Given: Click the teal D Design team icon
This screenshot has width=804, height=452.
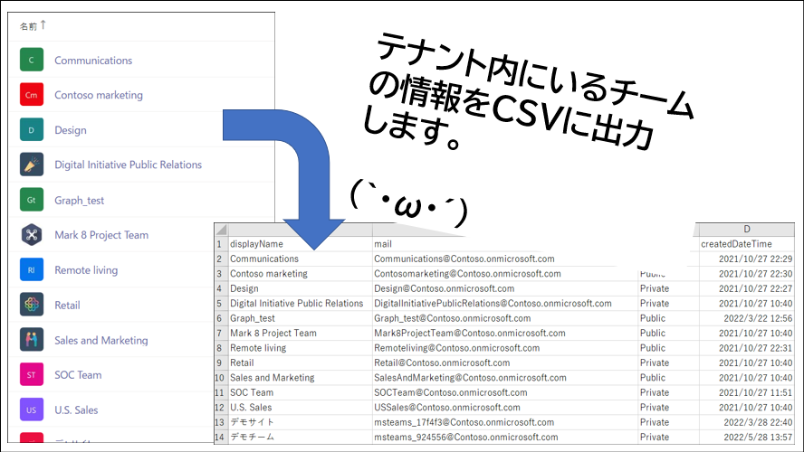Looking at the screenshot, I should point(32,130).
